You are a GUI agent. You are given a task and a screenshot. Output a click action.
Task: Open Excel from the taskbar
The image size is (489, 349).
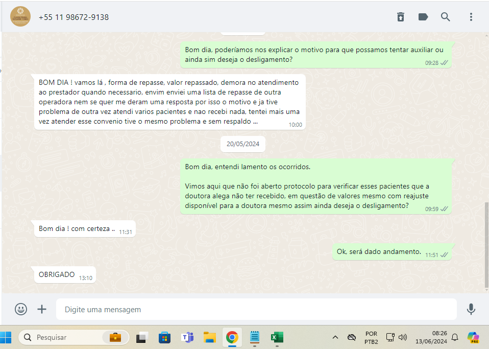click(x=277, y=337)
